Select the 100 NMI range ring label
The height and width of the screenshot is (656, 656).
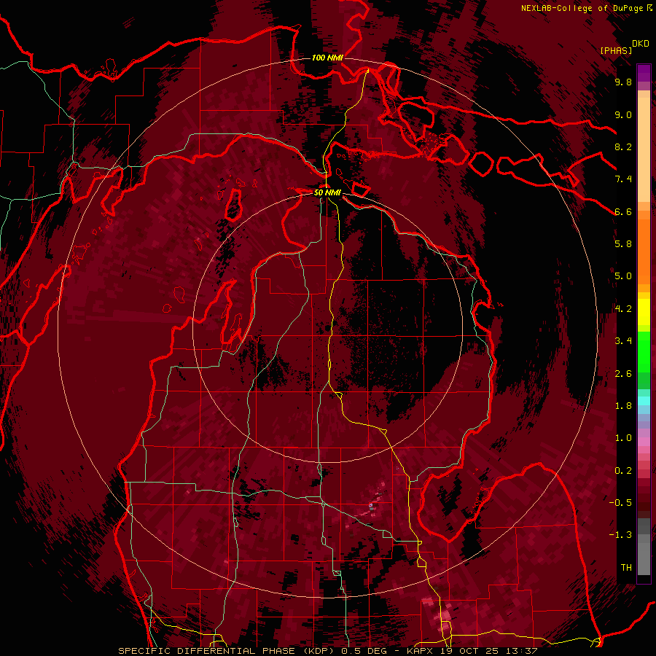tap(327, 58)
